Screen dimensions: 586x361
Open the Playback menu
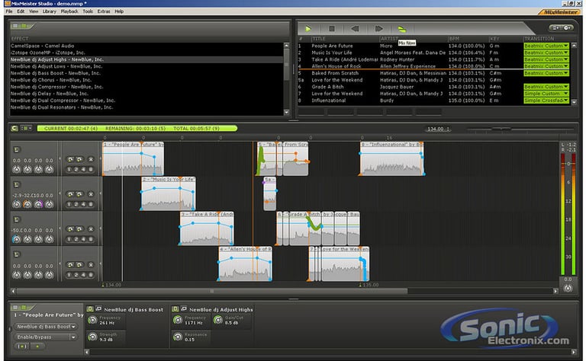point(69,11)
